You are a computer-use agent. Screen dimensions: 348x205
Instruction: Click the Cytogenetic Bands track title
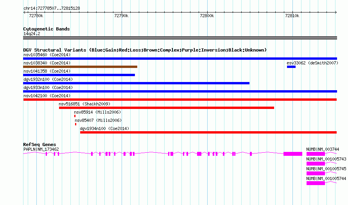47,29
